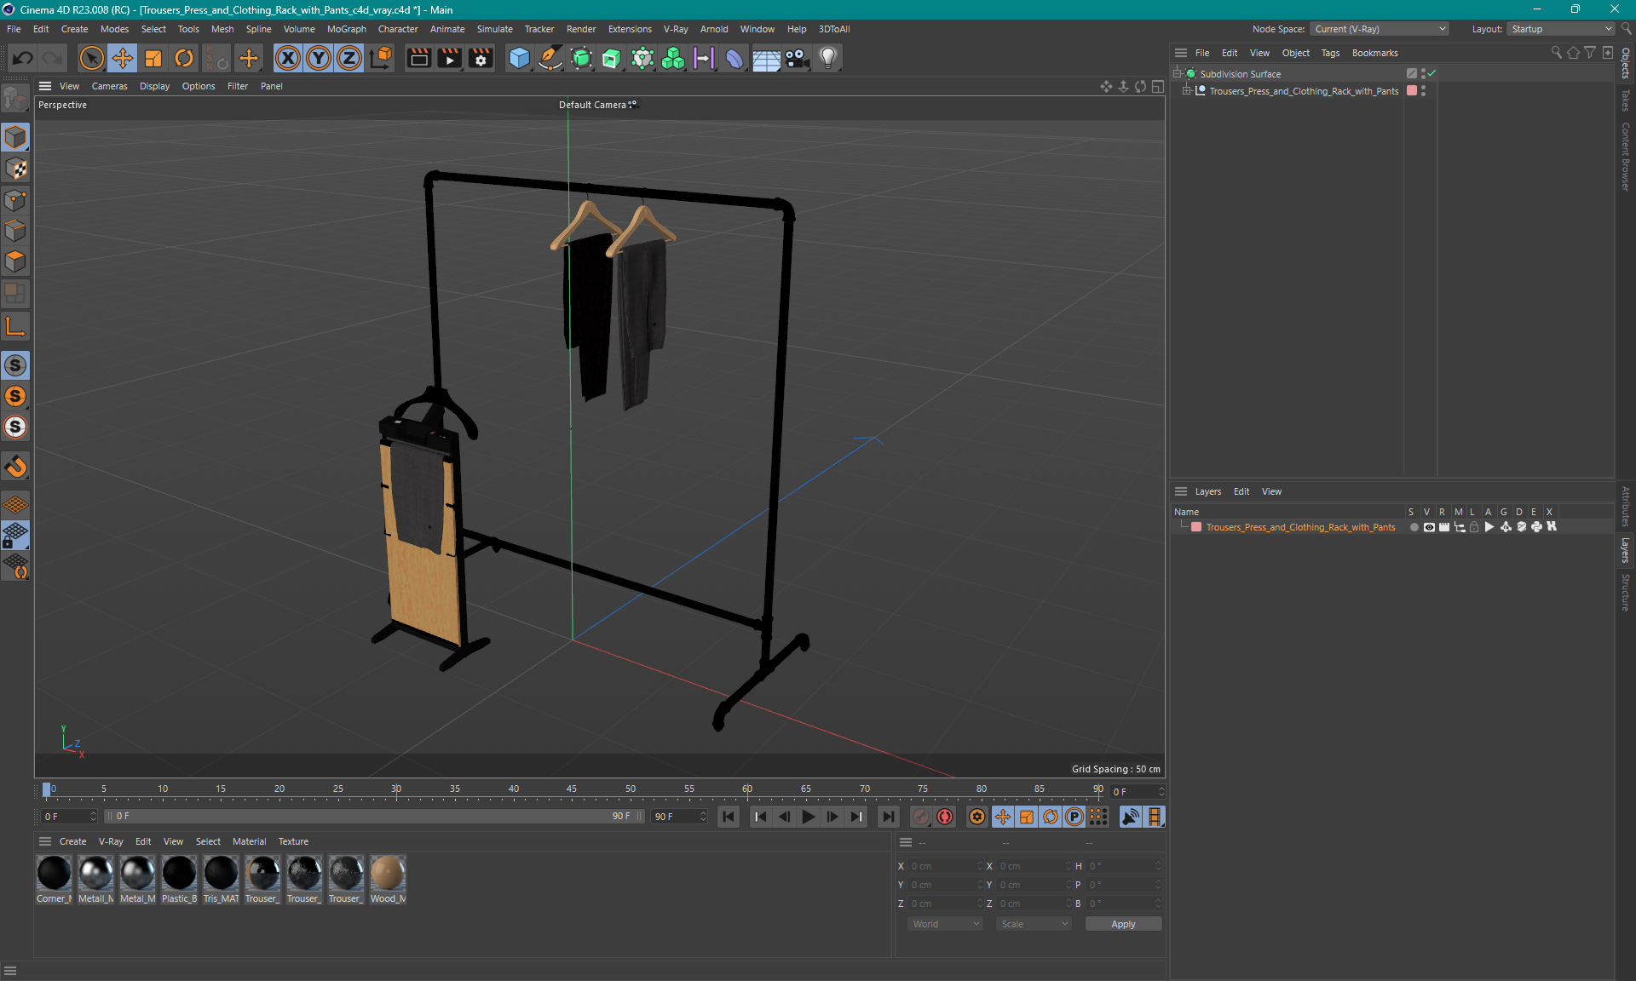Select the Live Selection tool
Viewport: 1636px width, 981px height.
pos(91,58)
